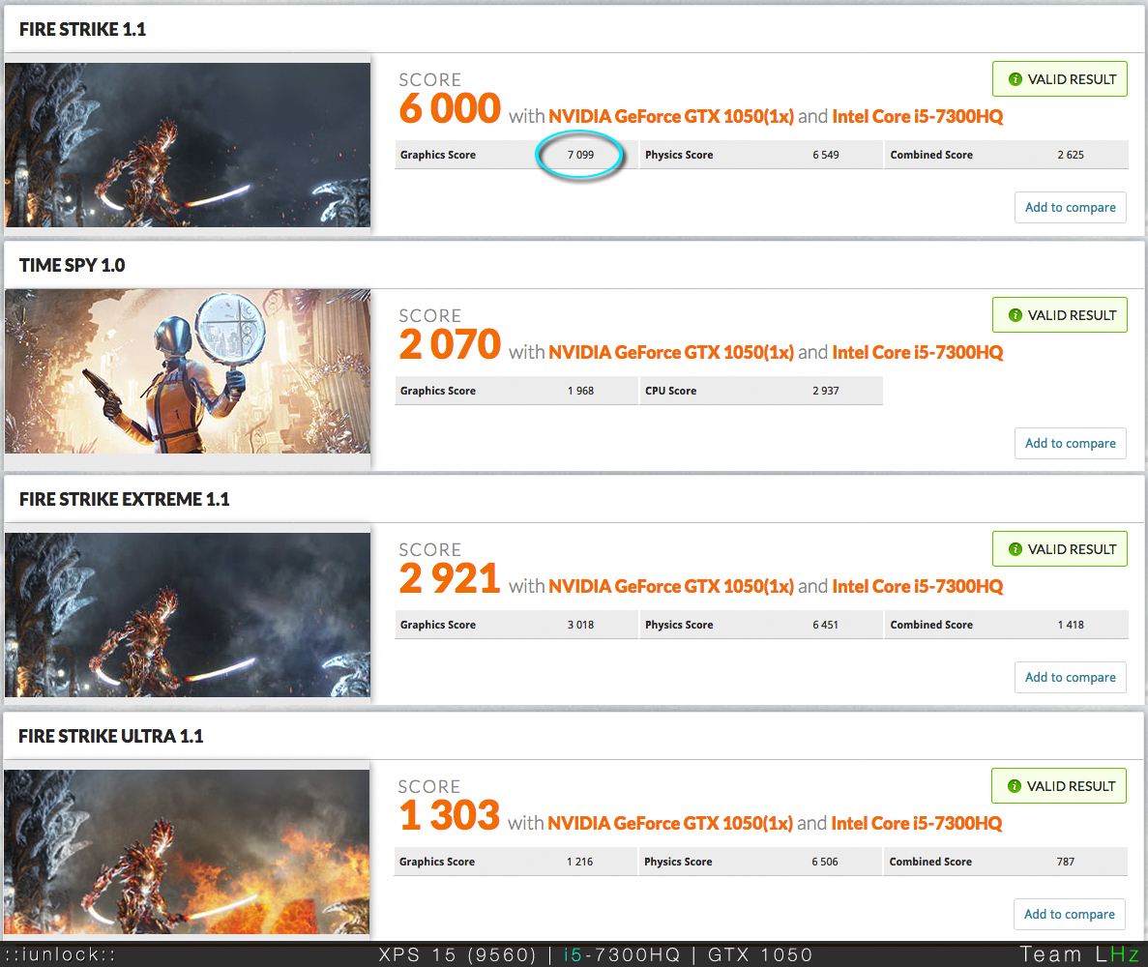Click Combined Score label in Fire Strike Ultra
Image resolution: width=1148 pixels, height=967 pixels.
click(x=930, y=862)
